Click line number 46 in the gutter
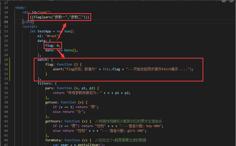This screenshot has width=236, height=146. (6, 140)
